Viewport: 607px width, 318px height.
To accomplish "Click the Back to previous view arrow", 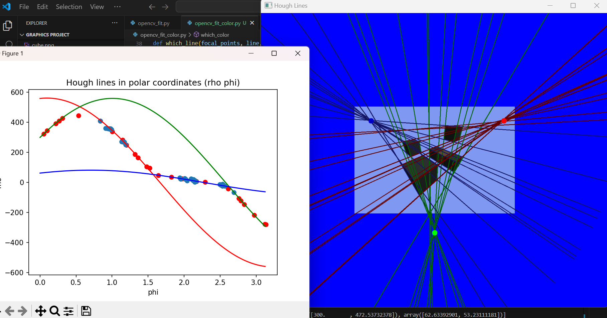I will [x=10, y=311].
